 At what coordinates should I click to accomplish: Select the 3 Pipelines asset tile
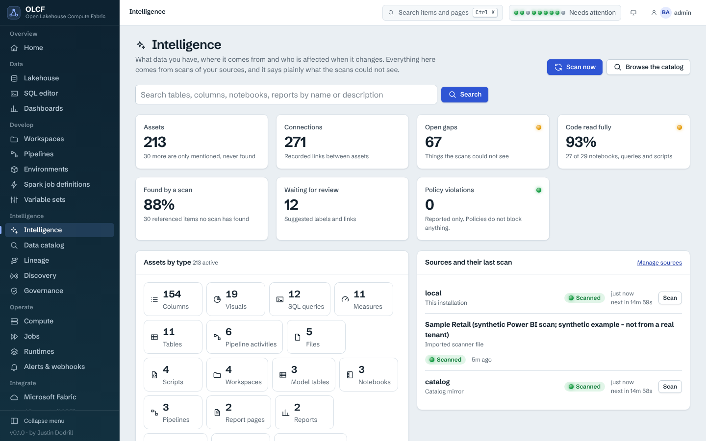pyautogui.click(x=173, y=412)
